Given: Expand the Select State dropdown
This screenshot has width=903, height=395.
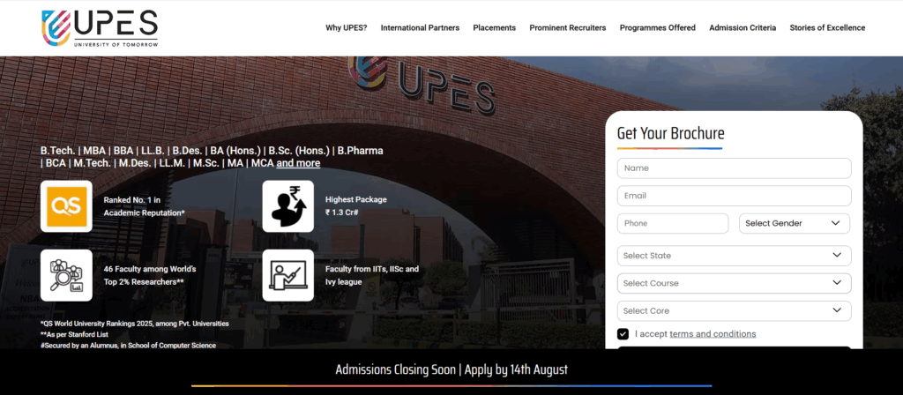Looking at the screenshot, I should click(734, 256).
